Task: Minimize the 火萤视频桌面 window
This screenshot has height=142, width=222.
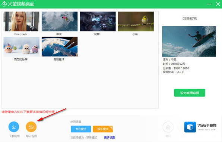Action: (x=209, y=4)
